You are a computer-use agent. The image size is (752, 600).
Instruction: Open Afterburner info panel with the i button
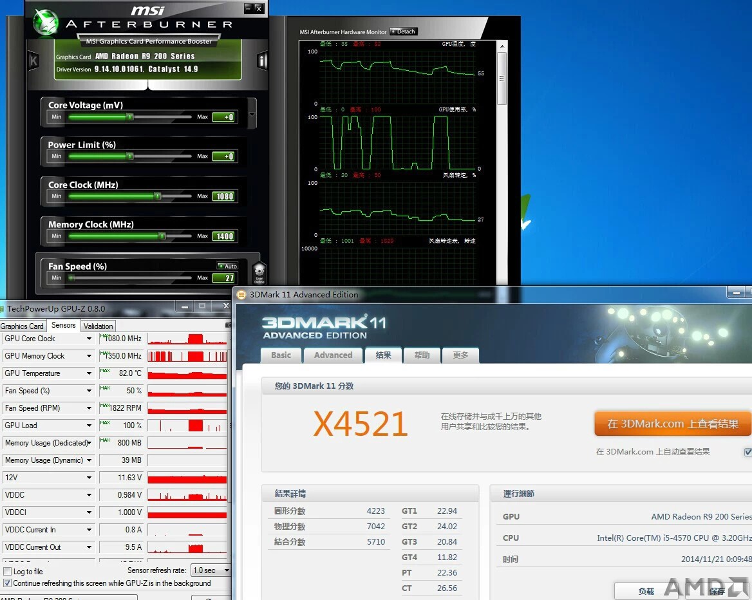coord(262,61)
